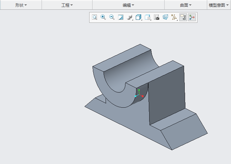Click the Zoom Out magnifier icon
Screen dimensions: 231x164
coord(112,17)
